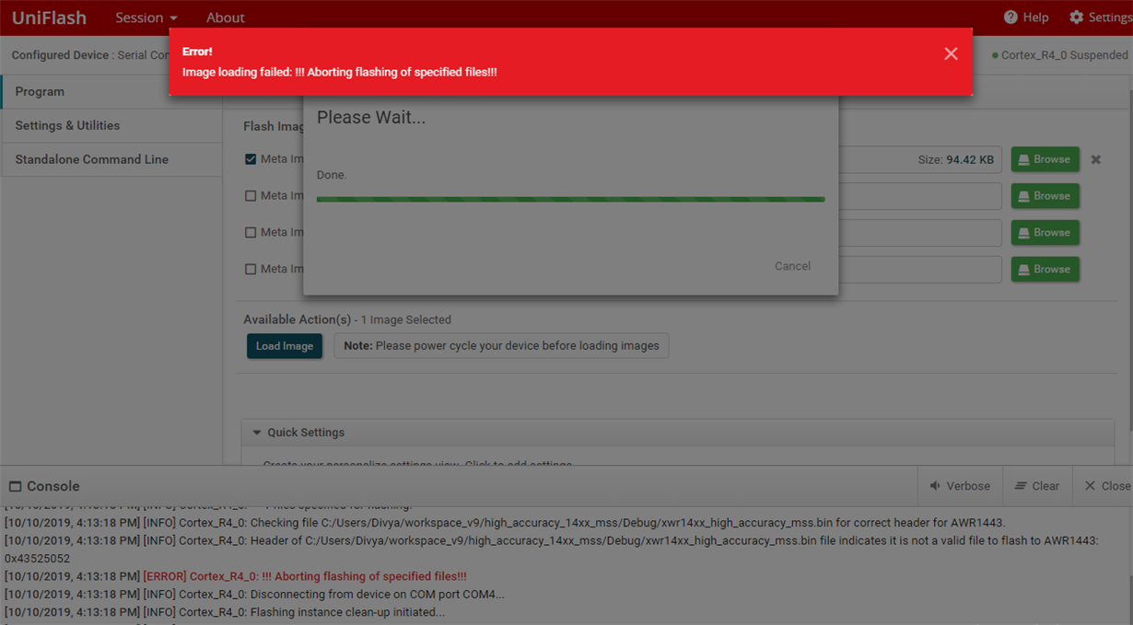Image resolution: width=1133 pixels, height=625 pixels.
Task: Click the Load Image button
Action: pyautogui.click(x=285, y=346)
